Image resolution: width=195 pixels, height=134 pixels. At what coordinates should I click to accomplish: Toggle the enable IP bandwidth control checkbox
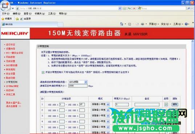43,72
